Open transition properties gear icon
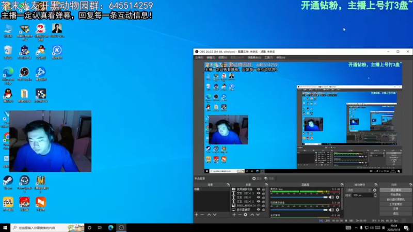 tap(375, 190)
